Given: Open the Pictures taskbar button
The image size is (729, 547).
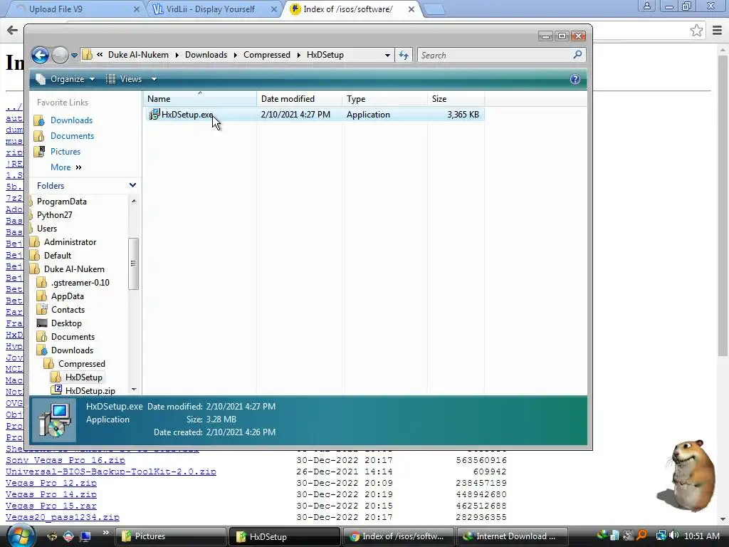Looking at the screenshot, I should [x=170, y=536].
